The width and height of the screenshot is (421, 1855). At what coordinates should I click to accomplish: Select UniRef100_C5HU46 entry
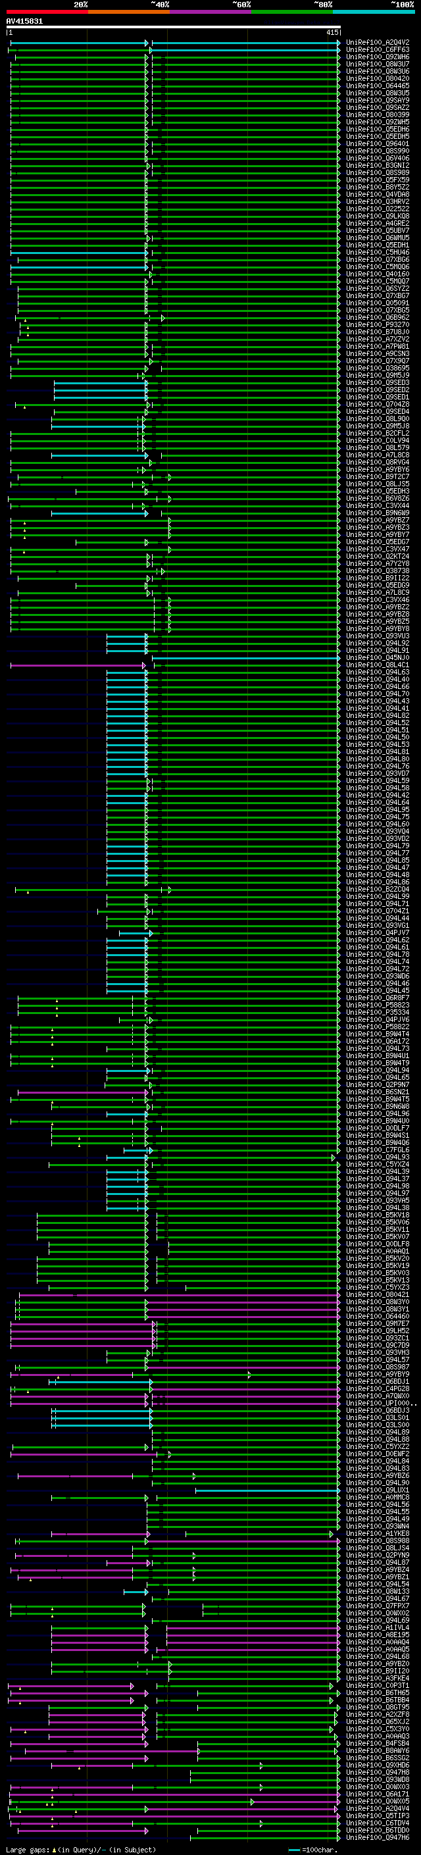click(x=378, y=252)
